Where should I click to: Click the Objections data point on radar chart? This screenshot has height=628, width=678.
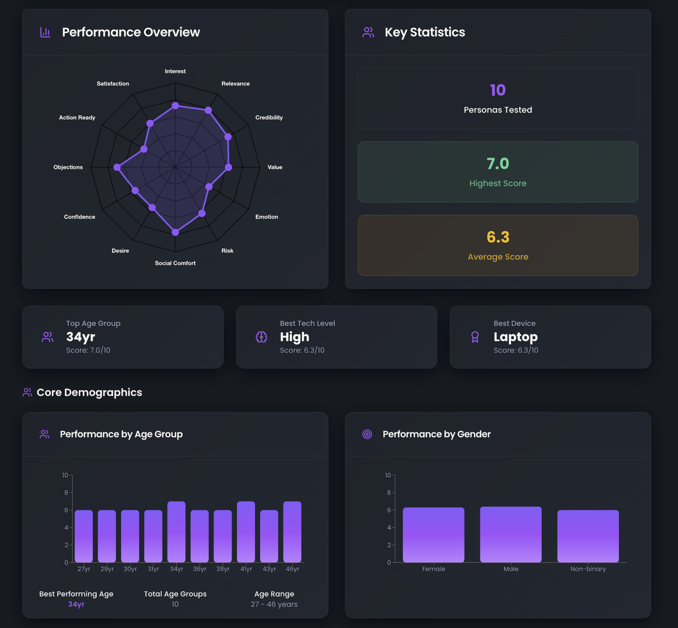[x=117, y=167]
